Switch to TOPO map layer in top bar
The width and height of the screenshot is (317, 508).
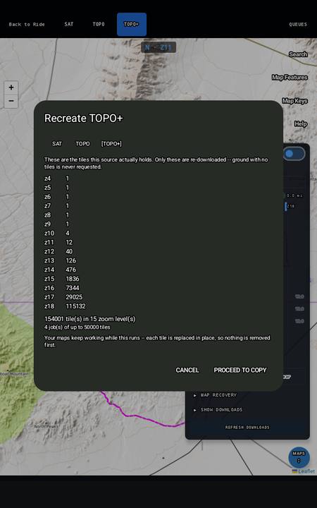point(99,24)
